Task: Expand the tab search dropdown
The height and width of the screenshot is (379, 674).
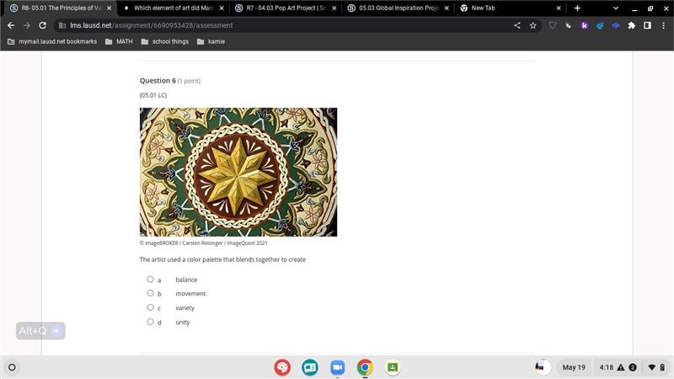Action: pyautogui.click(x=616, y=8)
